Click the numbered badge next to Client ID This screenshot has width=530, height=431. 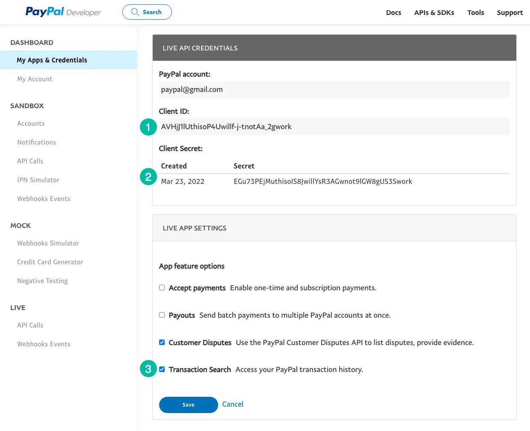click(x=148, y=127)
